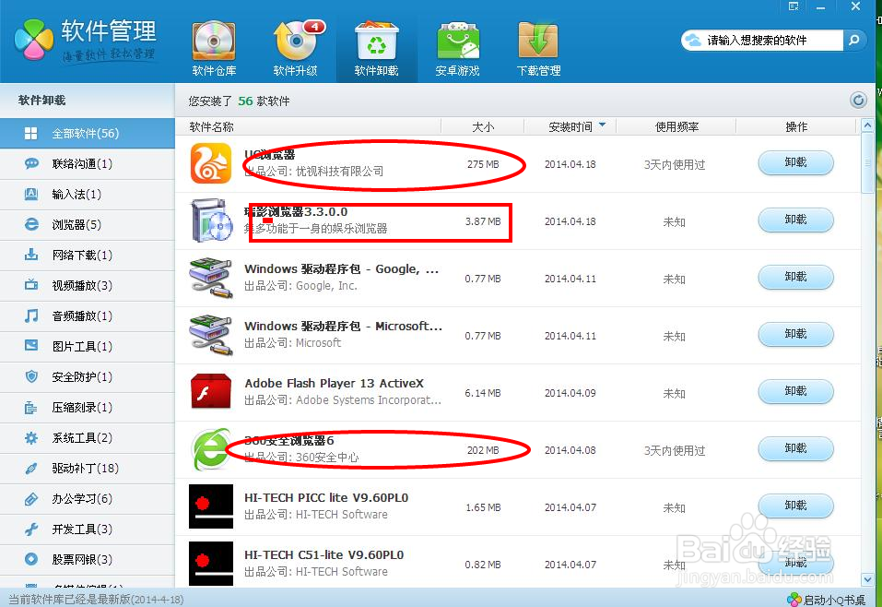This screenshot has width=882, height=607.
Task: Click the magnifier search button
Action: (854, 40)
